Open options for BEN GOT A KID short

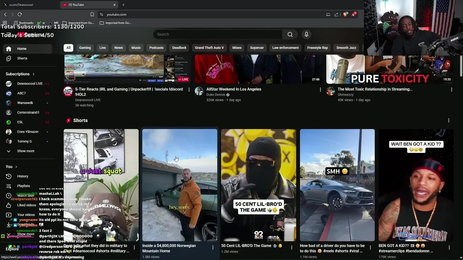(x=449, y=248)
